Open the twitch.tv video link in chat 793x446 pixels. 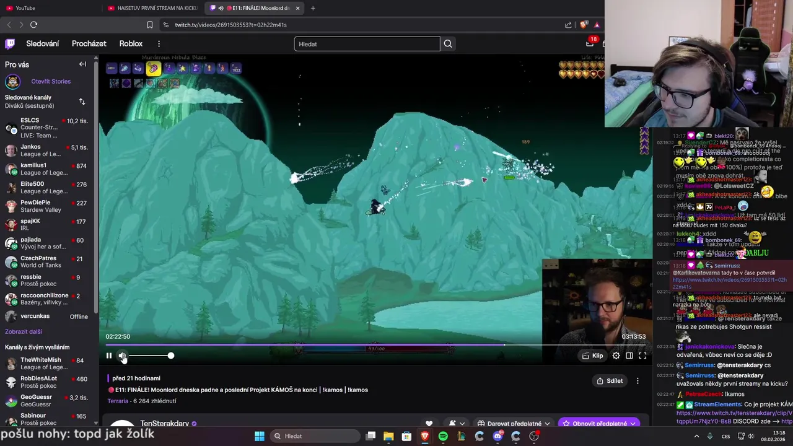tap(729, 283)
